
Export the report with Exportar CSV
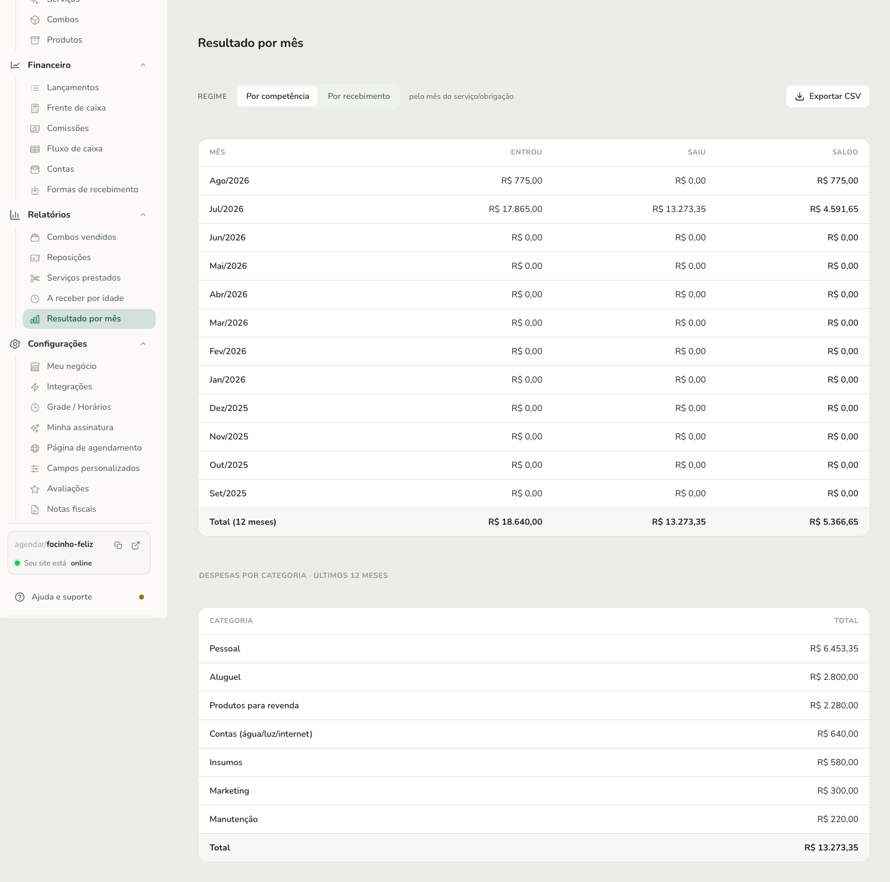828,96
